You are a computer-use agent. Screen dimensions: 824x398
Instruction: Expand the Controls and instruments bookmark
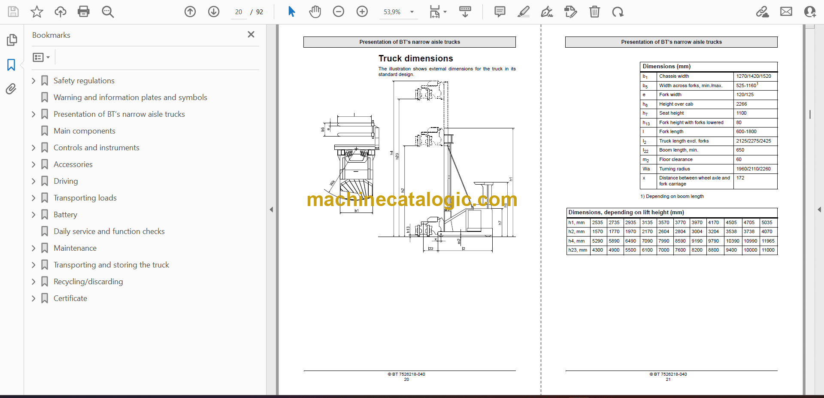pos(33,148)
